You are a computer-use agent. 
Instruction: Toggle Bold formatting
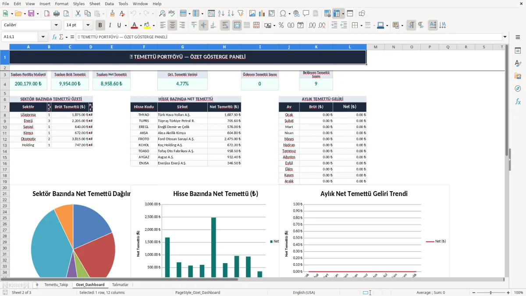click(100, 25)
